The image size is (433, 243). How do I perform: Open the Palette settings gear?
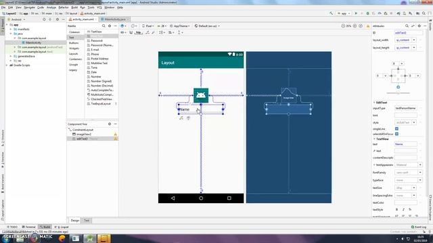coord(110,26)
